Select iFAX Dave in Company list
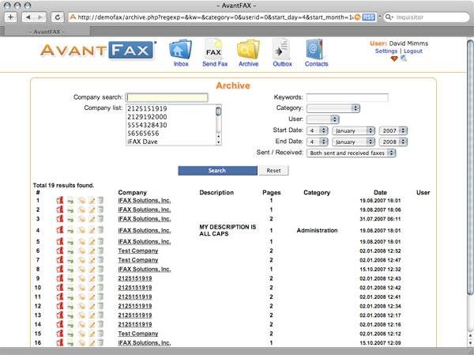The width and height of the screenshot is (474, 355). point(142,142)
